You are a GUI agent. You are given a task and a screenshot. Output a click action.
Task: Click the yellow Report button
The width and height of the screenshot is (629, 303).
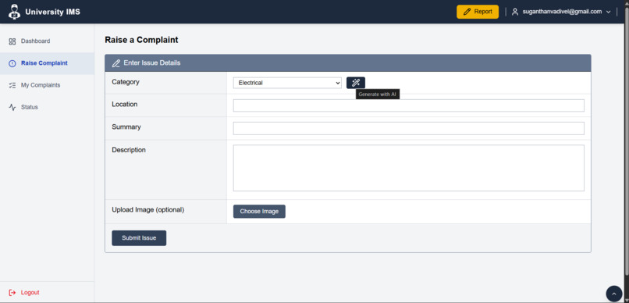478,12
